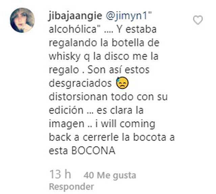Click the word distorsionan in the comment

[78, 97]
